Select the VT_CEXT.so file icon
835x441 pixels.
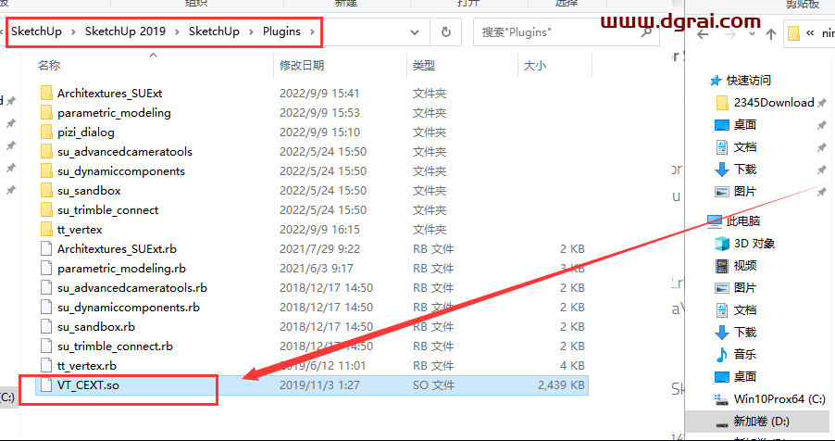pos(47,385)
